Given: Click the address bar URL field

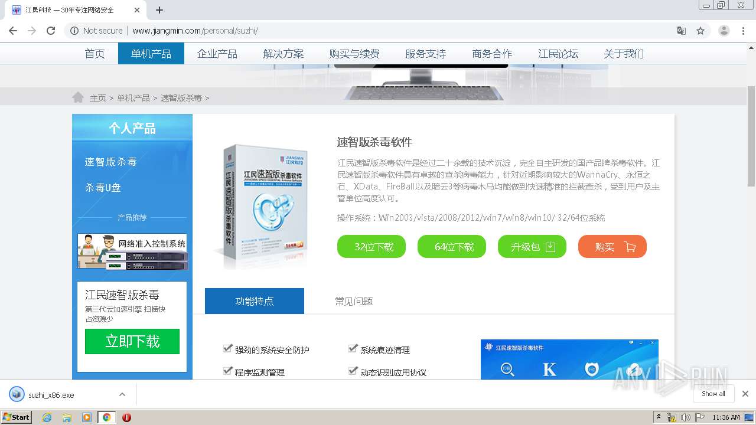Looking at the screenshot, I should coord(378,31).
